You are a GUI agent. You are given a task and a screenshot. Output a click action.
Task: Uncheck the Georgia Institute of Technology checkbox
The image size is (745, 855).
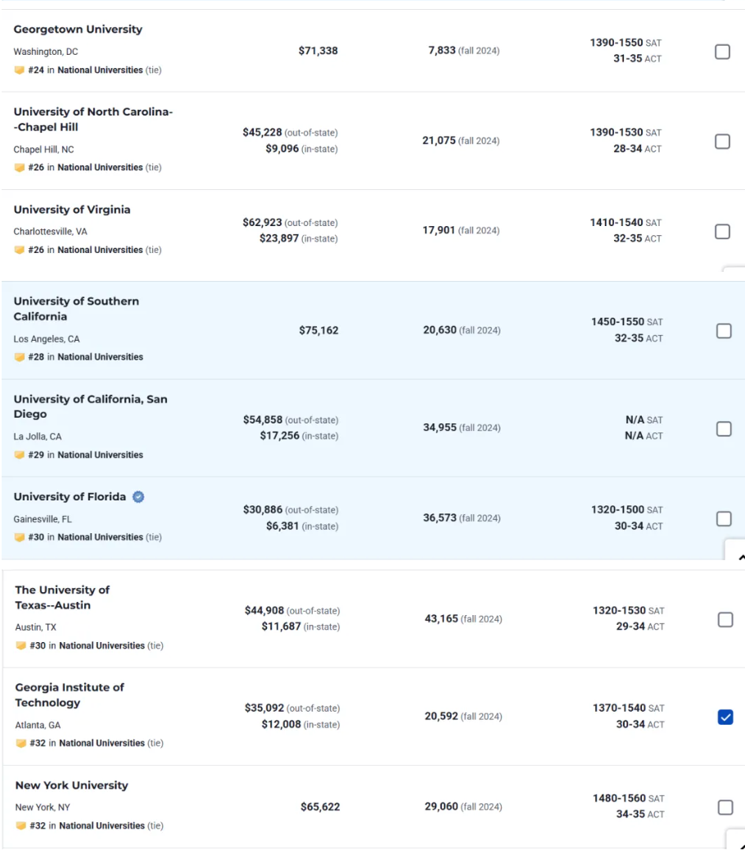click(725, 717)
